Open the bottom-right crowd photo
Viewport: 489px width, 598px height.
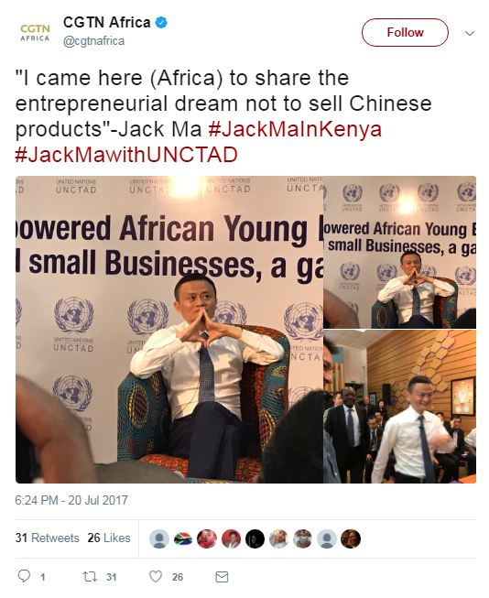click(400, 407)
